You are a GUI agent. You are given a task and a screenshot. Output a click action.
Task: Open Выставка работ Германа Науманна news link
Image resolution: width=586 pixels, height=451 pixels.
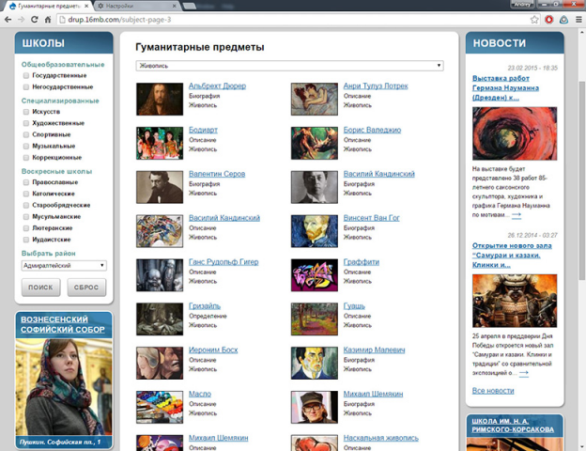505,88
